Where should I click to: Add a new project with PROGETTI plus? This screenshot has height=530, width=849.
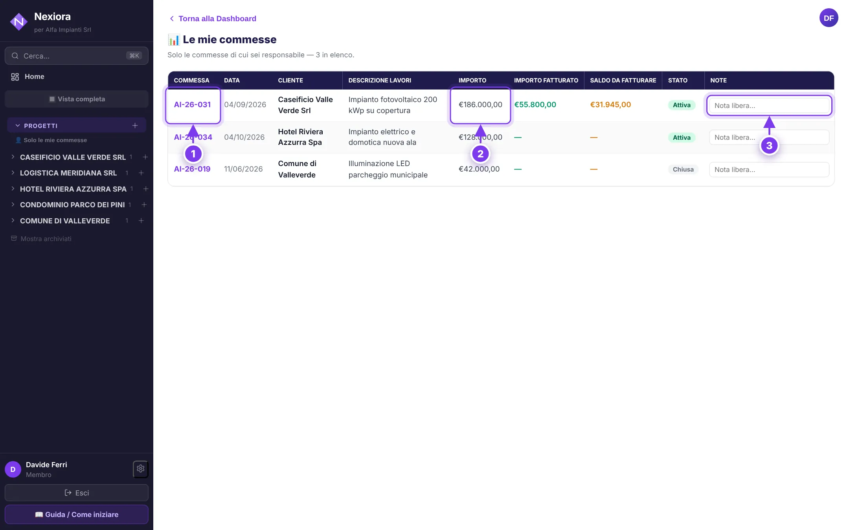(x=135, y=126)
